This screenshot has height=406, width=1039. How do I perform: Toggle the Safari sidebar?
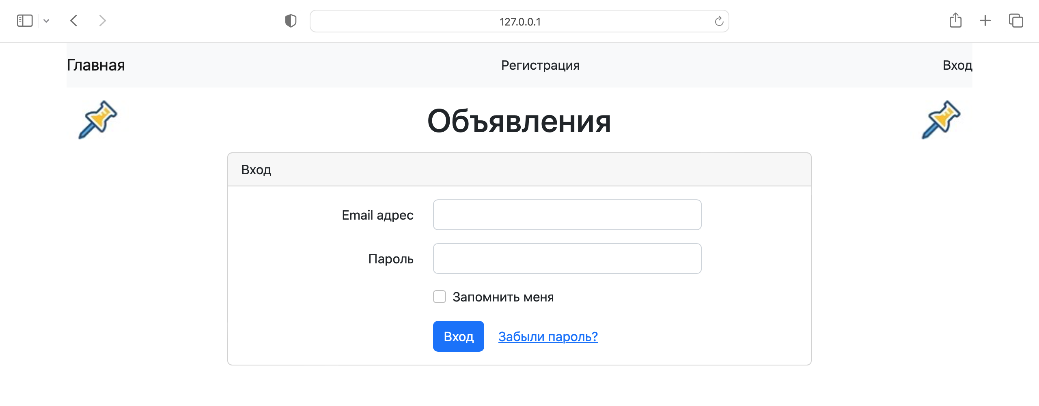click(25, 21)
